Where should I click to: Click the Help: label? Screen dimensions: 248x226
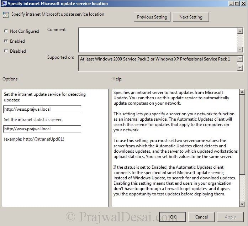coord(117,79)
